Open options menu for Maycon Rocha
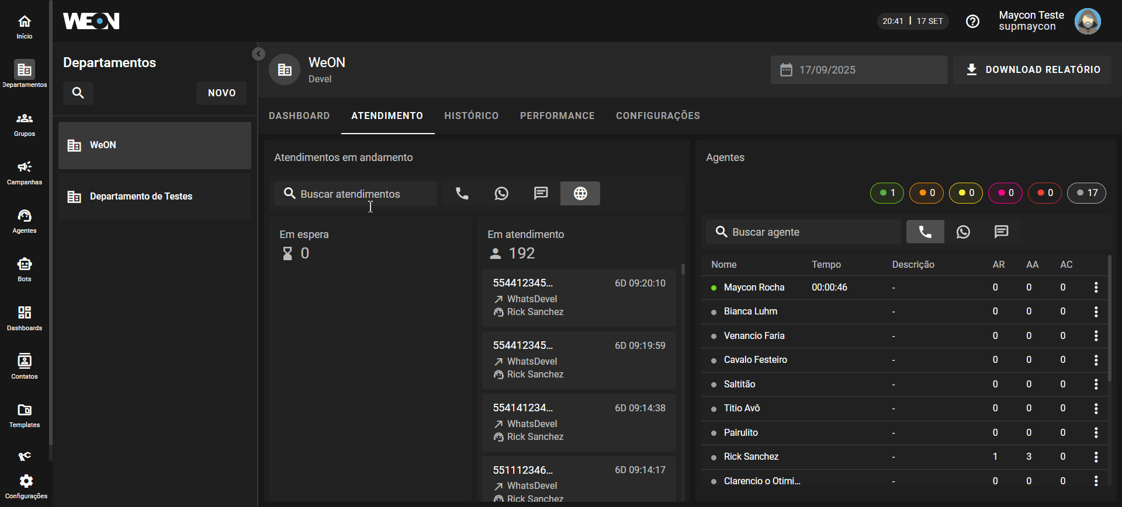This screenshot has height=507, width=1122. click(x=1096, y=288)
